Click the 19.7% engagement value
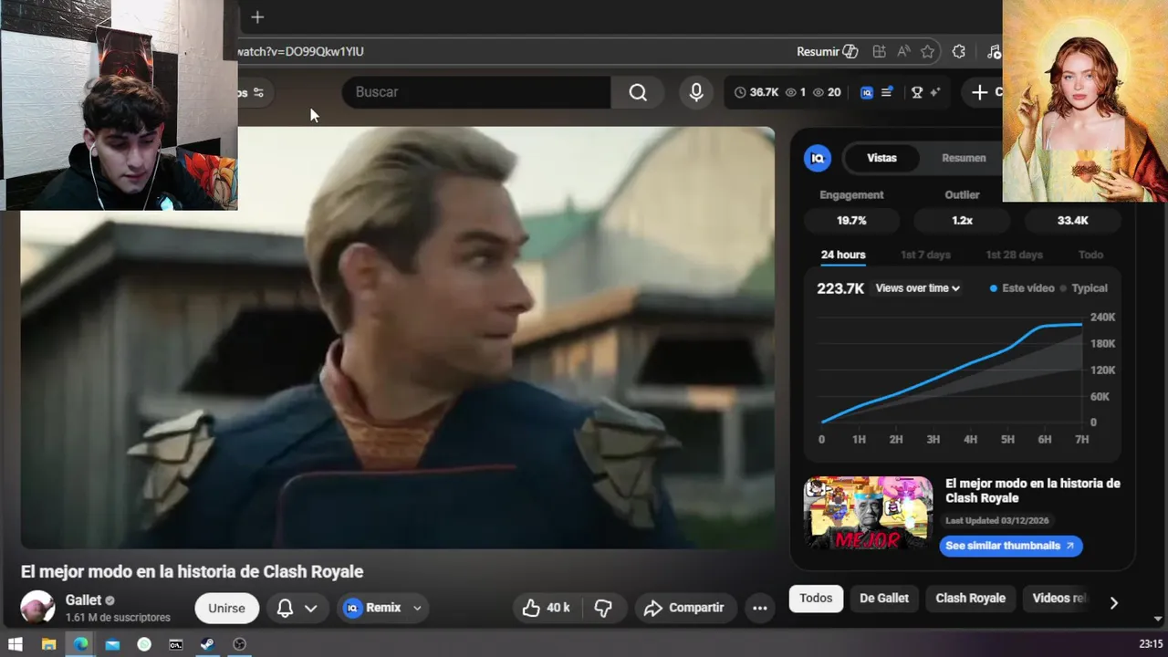Image resolution: width=1168 pixels, height=657 pixels. (x=851, y=221)
